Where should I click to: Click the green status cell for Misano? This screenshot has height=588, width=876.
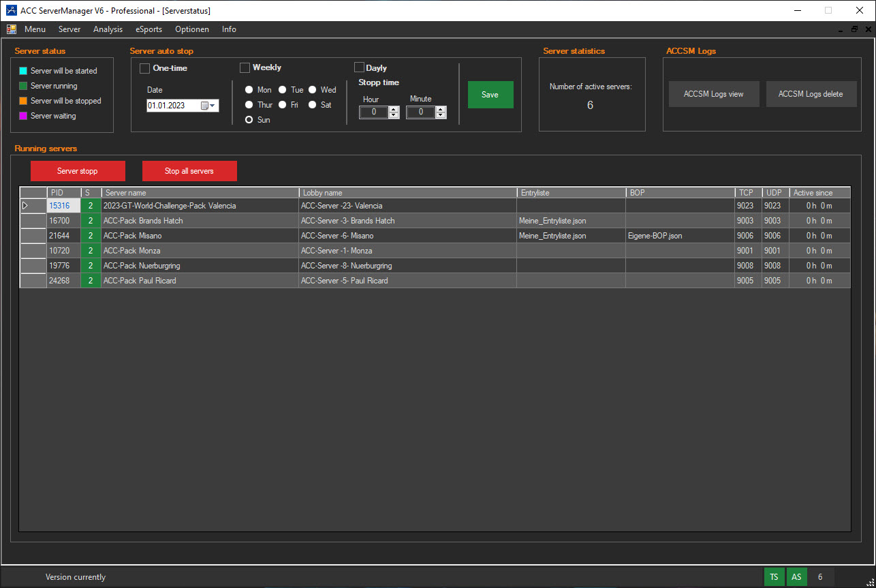click(91, 236)
